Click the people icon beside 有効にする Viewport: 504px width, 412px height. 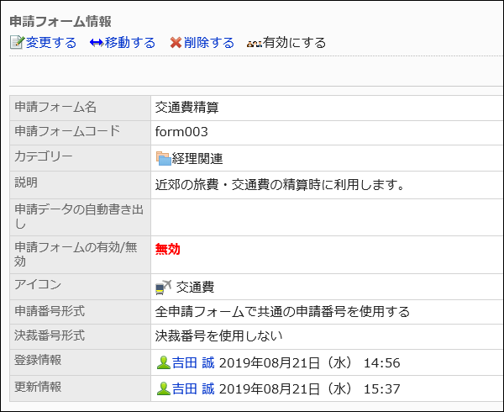[255, 44]
